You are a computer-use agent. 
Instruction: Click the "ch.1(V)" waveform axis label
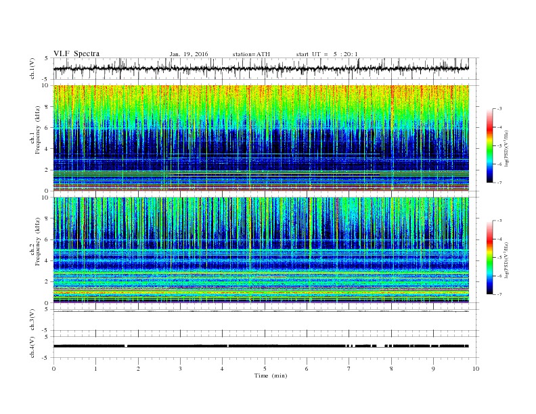click(32, 68)
